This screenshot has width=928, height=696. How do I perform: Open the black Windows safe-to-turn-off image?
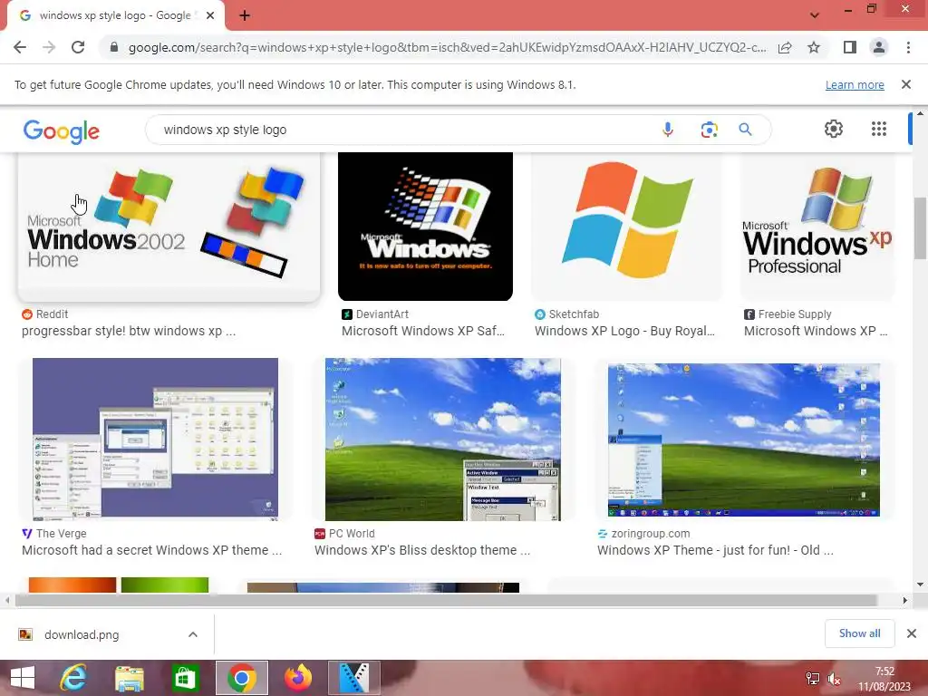(425, 226)
